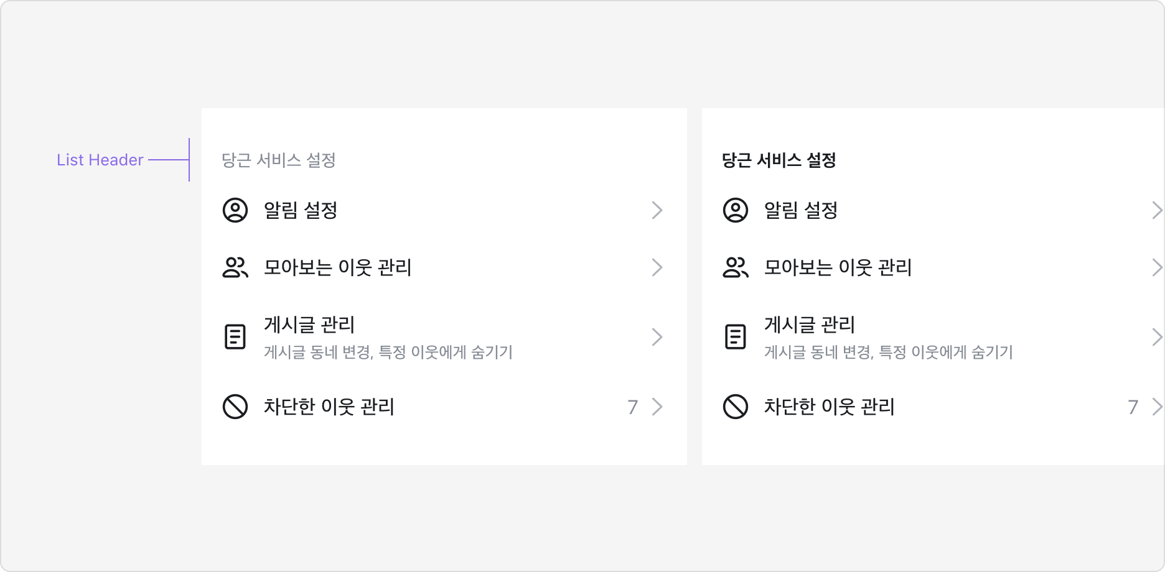
Task: Open the 모아보는 이웃 관리 chevron
Action: click(658, 268)
